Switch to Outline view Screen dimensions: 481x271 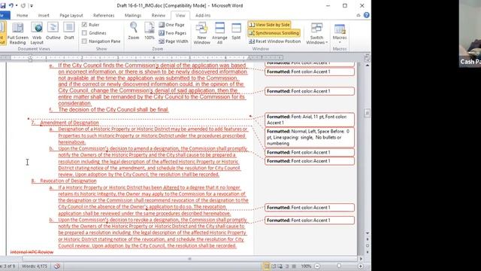pyautogui.click(x=53, y=32)
